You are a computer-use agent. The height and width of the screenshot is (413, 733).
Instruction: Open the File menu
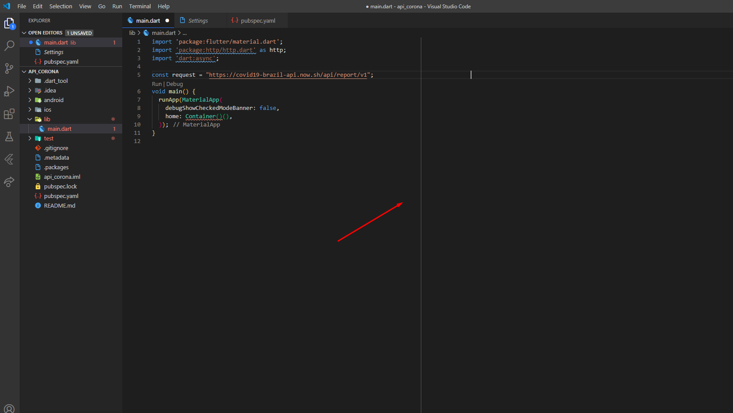tap(22, 6)
